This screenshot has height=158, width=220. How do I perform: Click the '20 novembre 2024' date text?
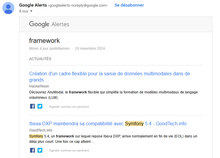90,49
